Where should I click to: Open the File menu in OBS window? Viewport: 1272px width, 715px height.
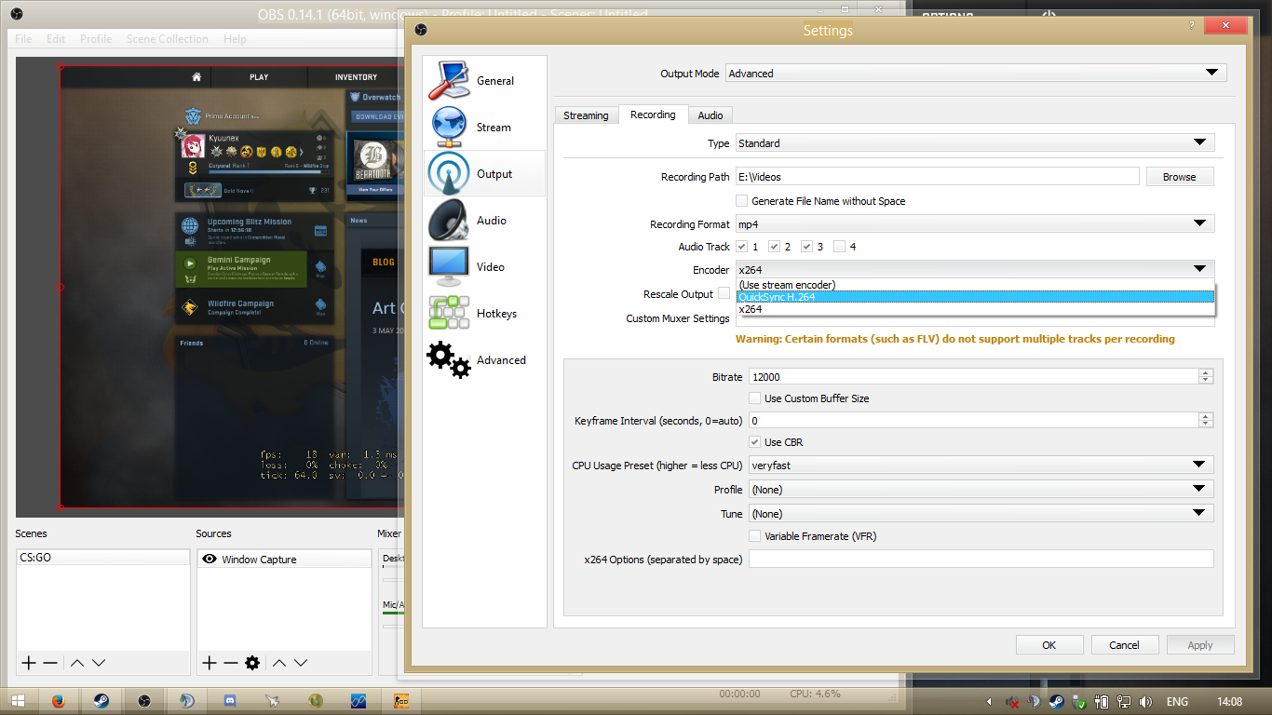[x=23, y=39]
